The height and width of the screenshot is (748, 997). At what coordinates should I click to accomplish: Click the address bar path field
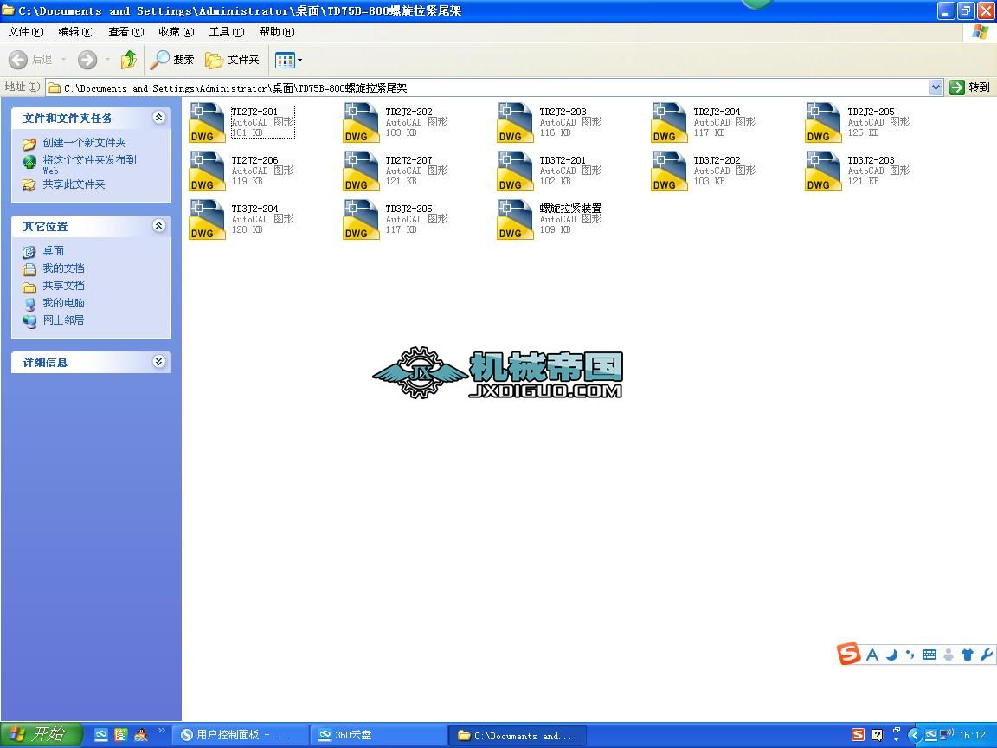click(x=488, y=87)
